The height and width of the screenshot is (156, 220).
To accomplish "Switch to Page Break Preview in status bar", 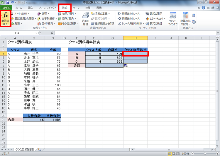I will (x=178, y=154).
